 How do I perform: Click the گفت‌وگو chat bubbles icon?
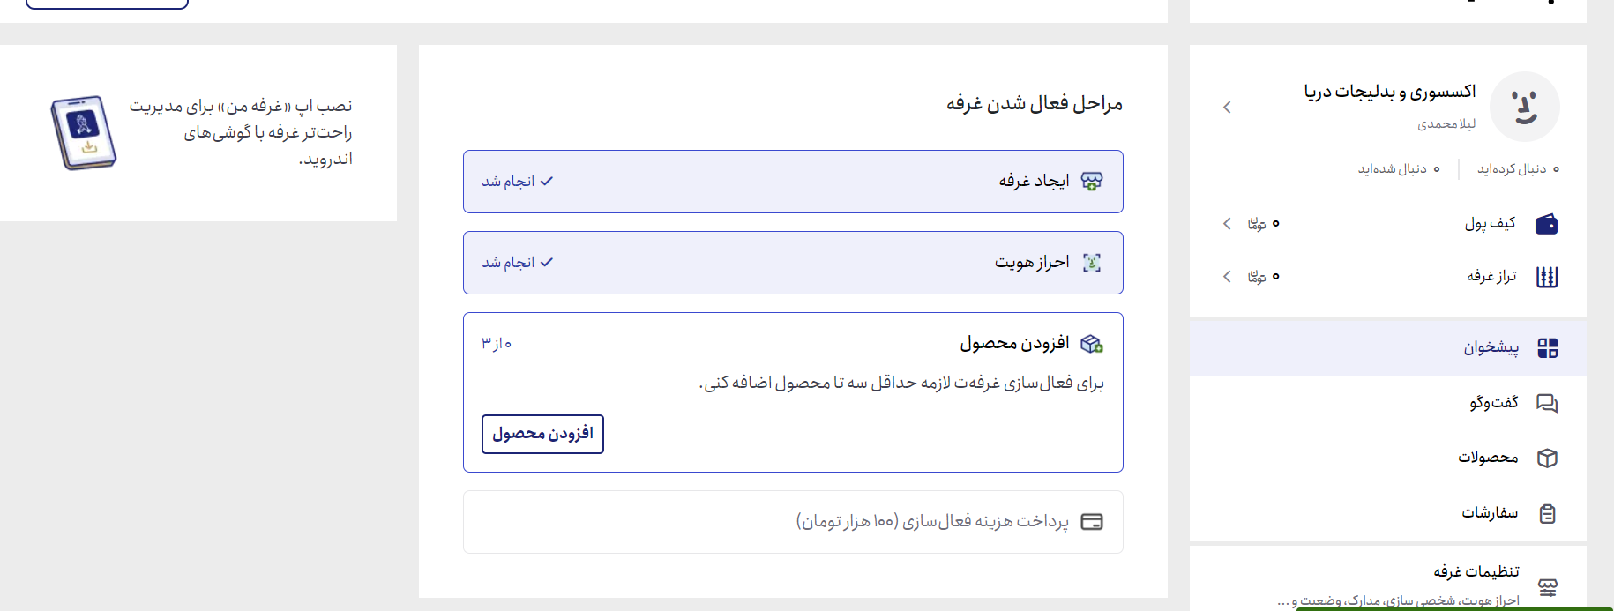coord(1547,403)
